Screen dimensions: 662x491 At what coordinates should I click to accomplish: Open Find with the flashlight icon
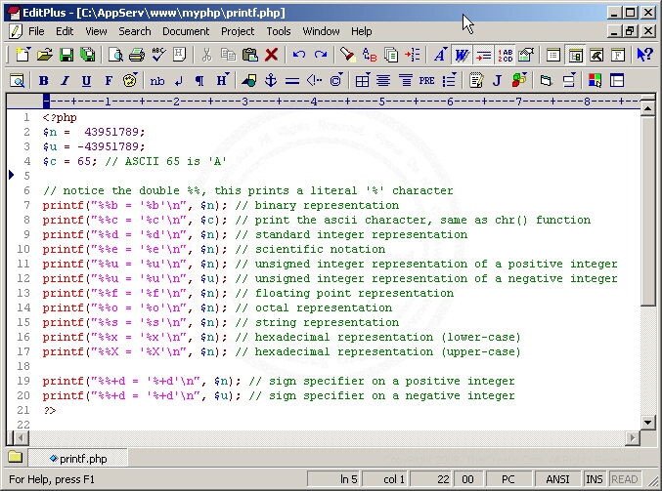click(x=348, y=55)
